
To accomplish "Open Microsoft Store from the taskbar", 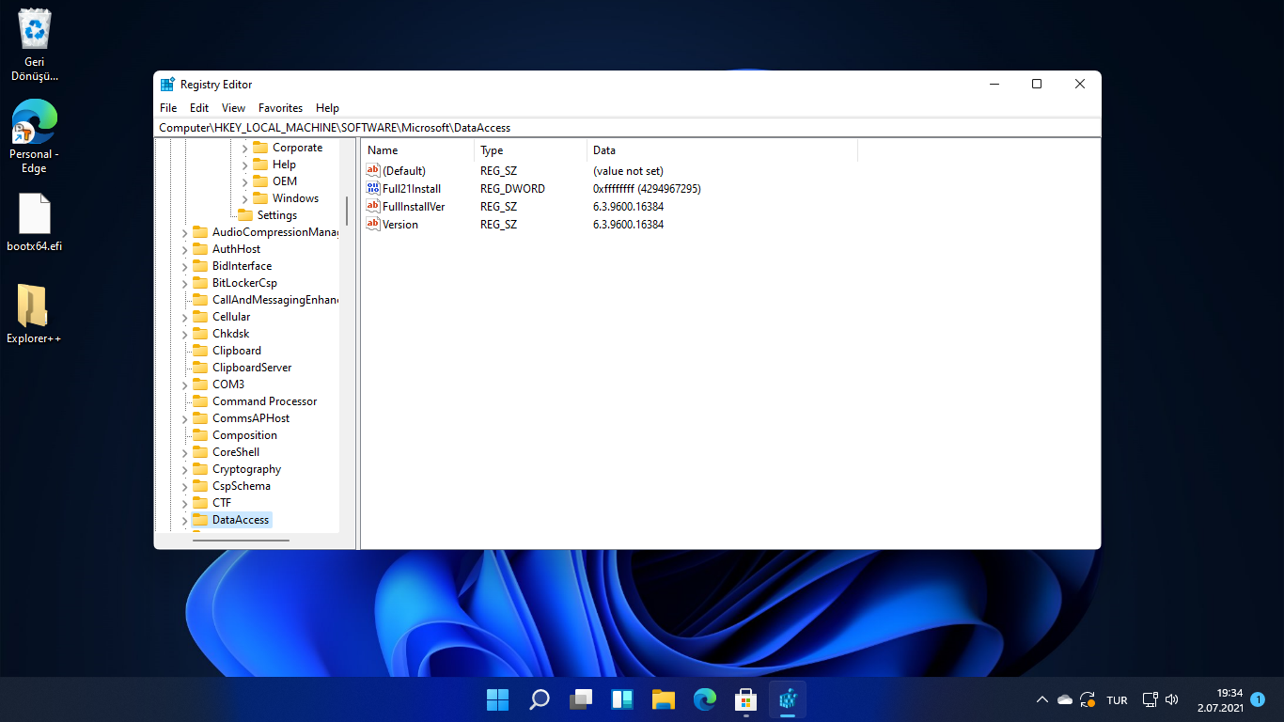I will point(746,699).
